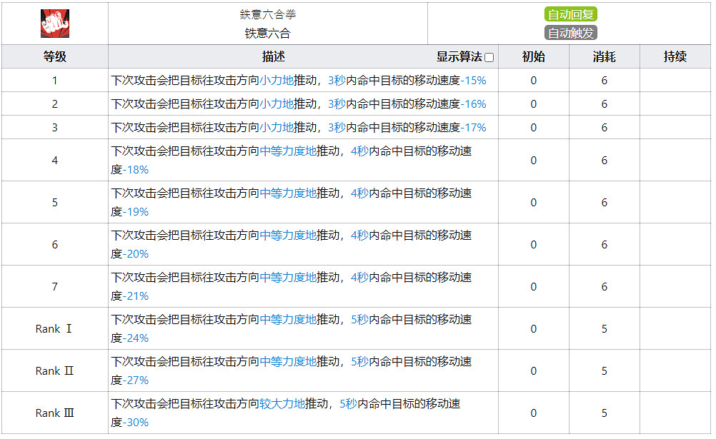Click 5秒 in the Rank Ⅰ row
The height and width of the screenshot is (439, 716).
(x=359, y=320)
